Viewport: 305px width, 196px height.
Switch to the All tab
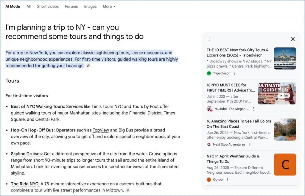pyautogui.click(x=29, y=7)
